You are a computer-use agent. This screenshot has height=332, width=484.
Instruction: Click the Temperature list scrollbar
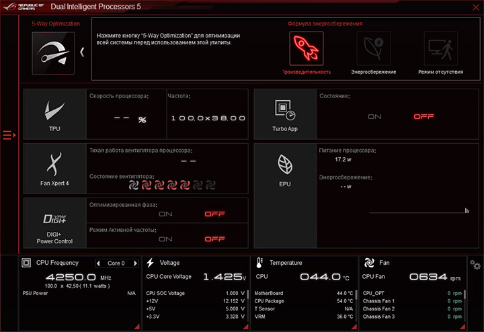point(356,295)
